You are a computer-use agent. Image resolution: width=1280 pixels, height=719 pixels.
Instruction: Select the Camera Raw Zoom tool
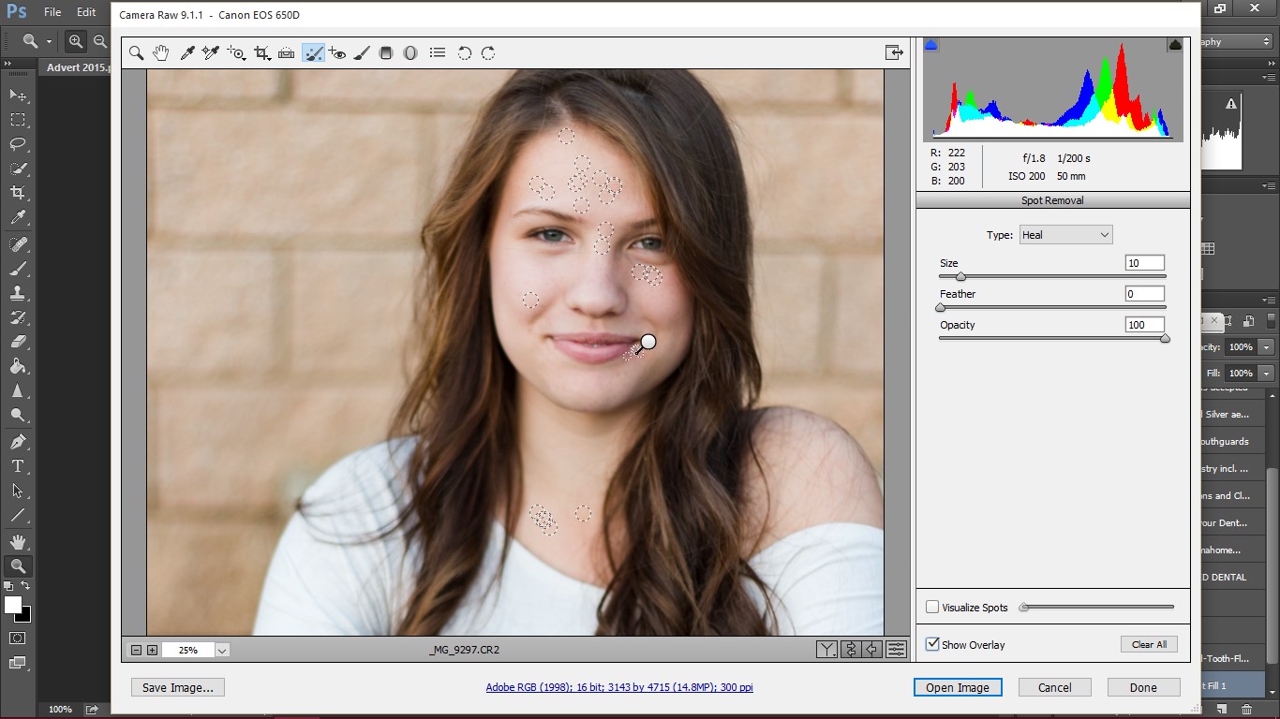tap(136, 53)
